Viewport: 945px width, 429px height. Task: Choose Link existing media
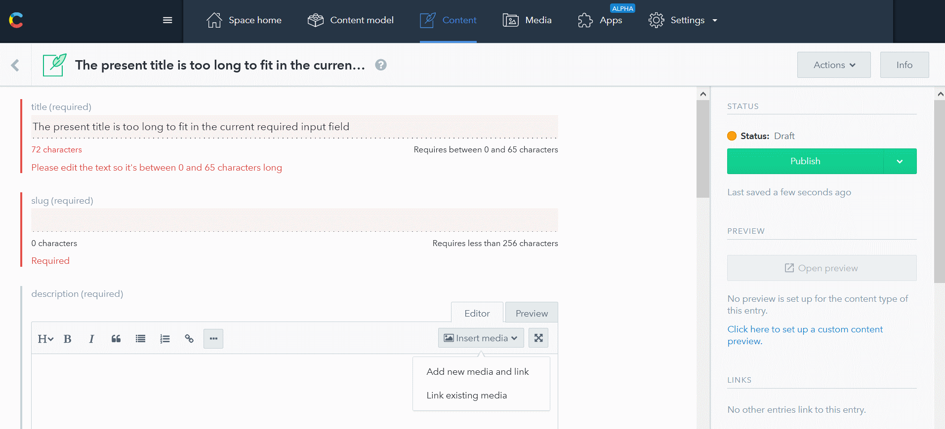pos(467,395)
